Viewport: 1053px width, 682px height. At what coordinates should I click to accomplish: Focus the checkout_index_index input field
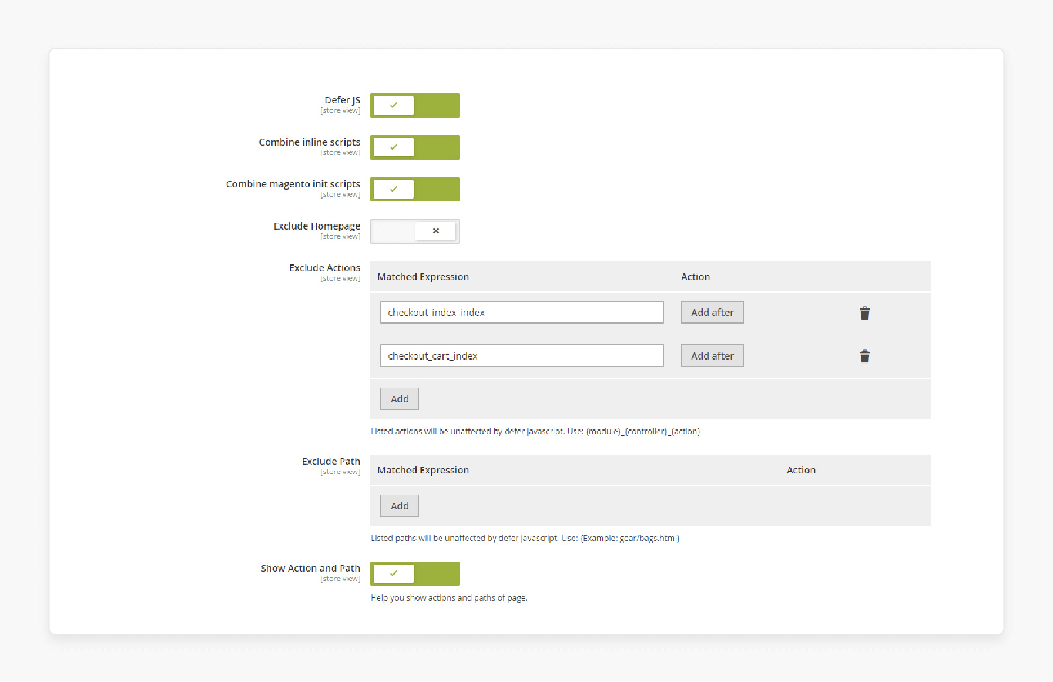pyautogui.click(x=522, y=313)
